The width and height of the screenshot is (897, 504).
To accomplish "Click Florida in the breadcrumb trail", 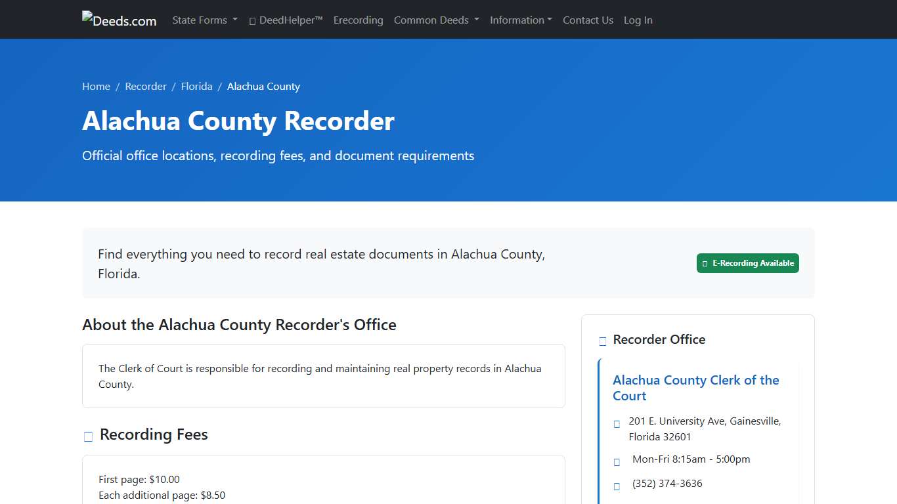I will (196, 86).
